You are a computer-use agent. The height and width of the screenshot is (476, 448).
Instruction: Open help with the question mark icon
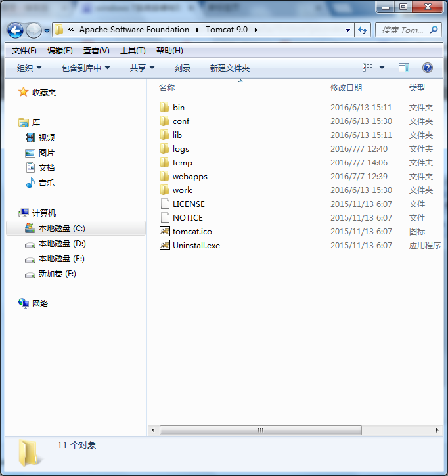(x=428, y=68)
